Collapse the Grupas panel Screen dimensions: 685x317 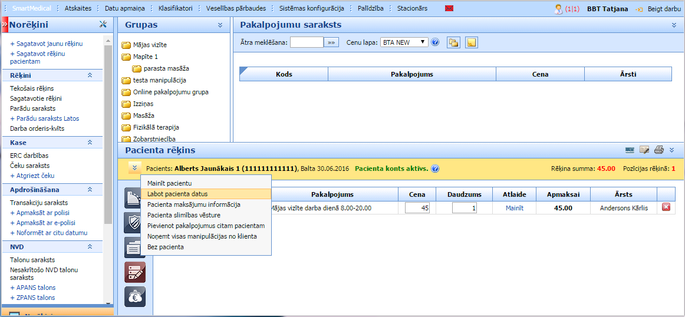pos(220,25)
